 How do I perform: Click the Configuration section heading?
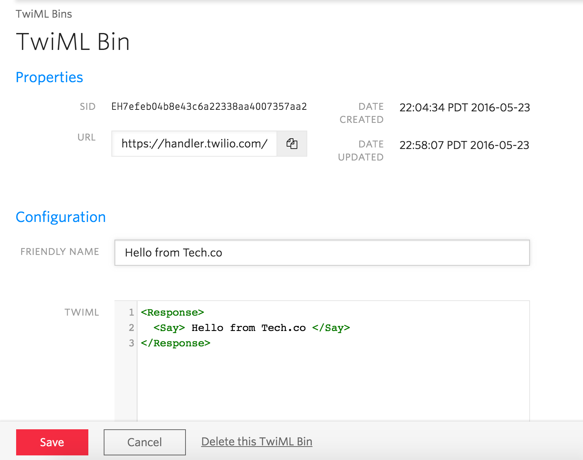(60, 217)
